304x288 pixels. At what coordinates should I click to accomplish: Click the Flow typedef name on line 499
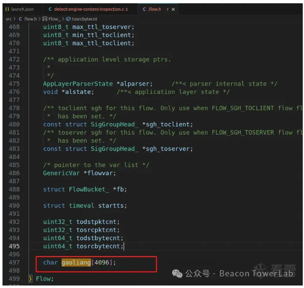tap(43, 279)
